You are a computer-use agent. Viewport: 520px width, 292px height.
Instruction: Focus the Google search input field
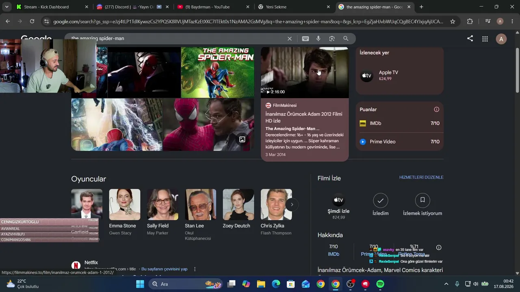coord(177,39)
